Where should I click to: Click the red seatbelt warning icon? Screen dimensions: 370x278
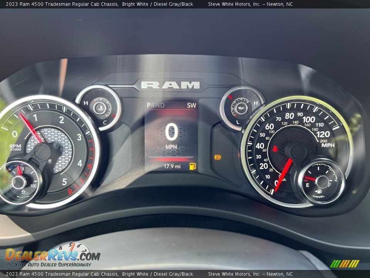(275, 149)
